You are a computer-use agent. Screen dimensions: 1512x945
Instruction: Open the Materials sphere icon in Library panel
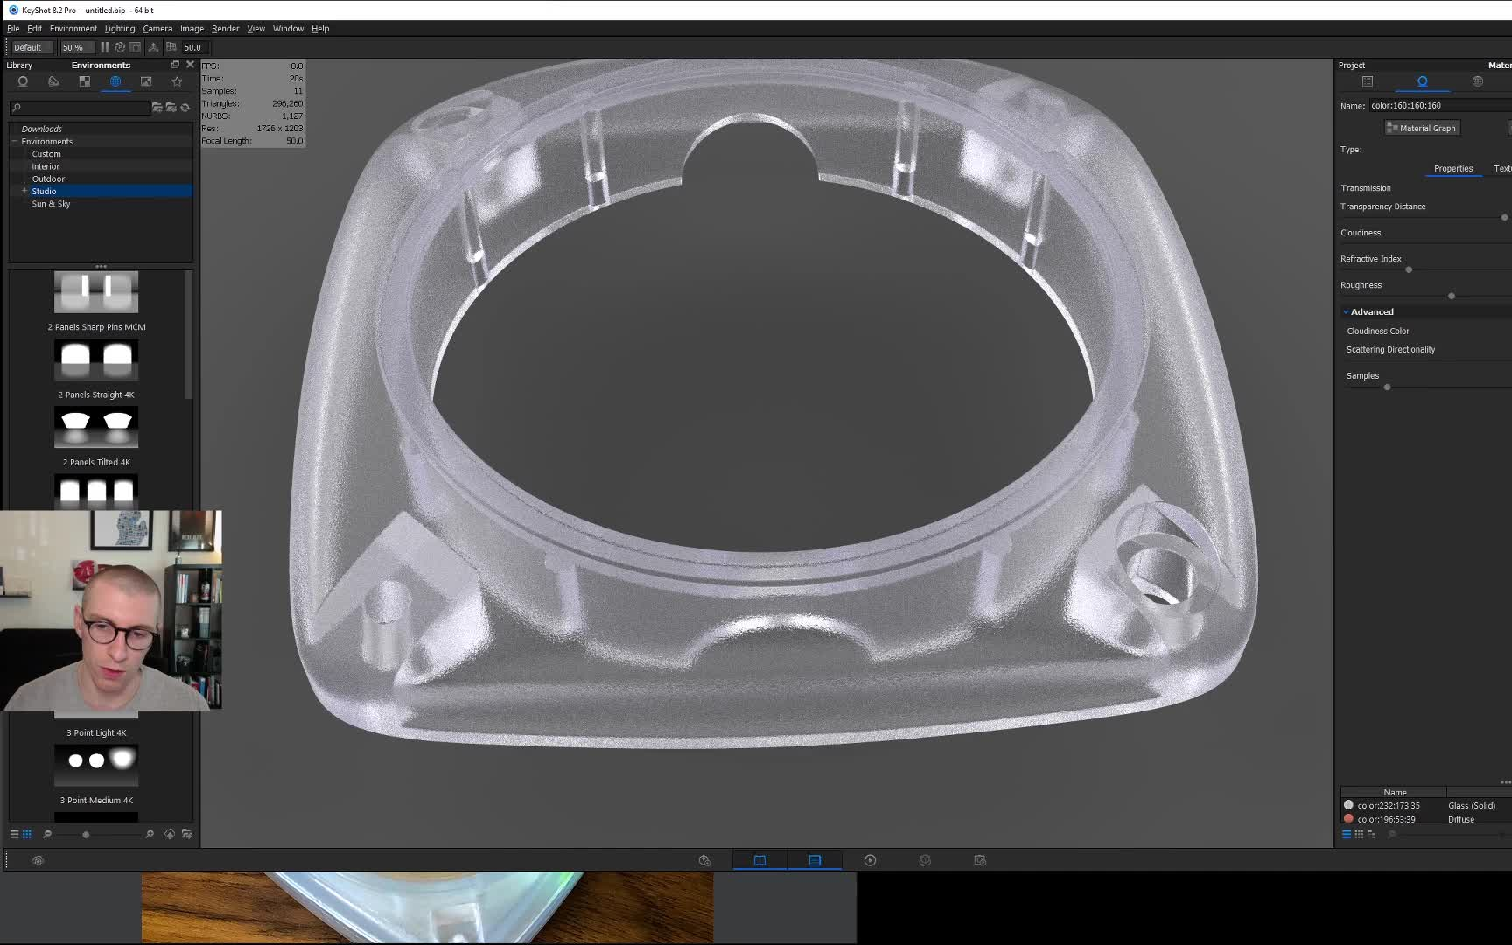pos(23,80)
